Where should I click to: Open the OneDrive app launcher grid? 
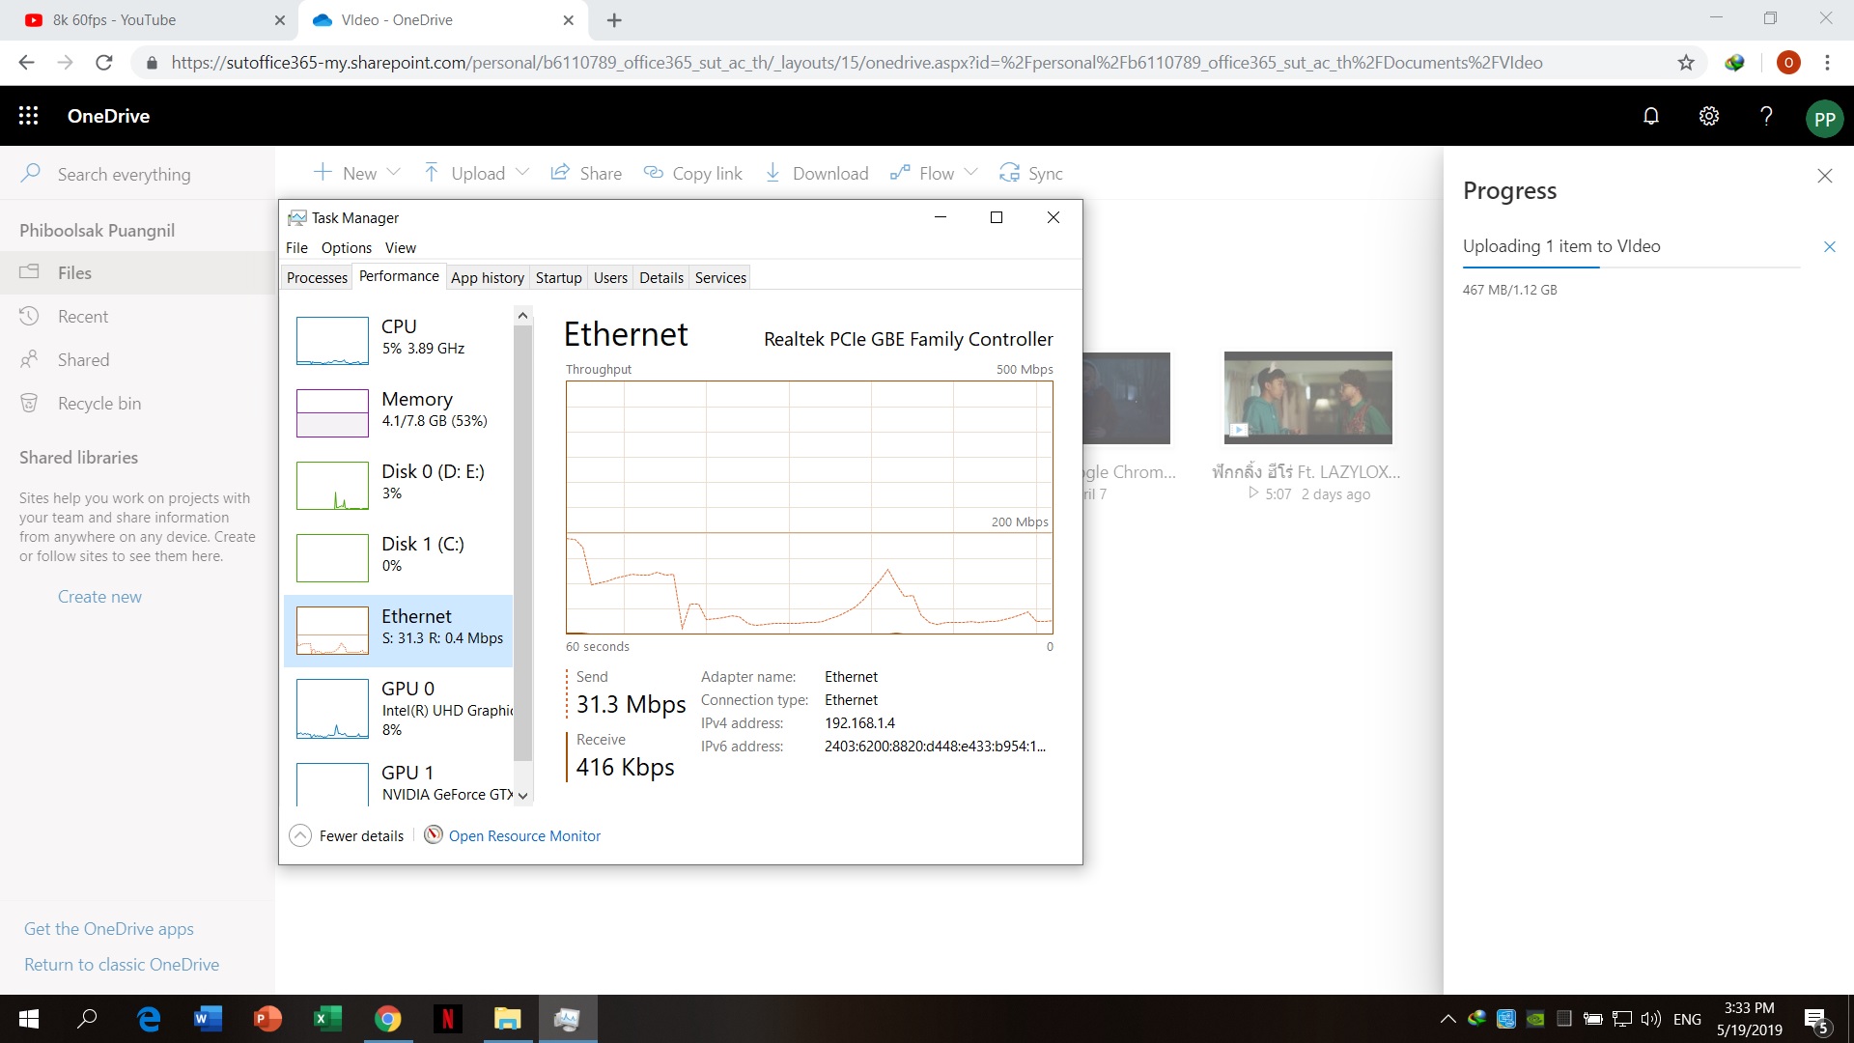coord(28,116)
